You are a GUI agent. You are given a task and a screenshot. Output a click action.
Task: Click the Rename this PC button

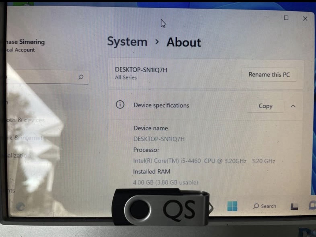270,75
